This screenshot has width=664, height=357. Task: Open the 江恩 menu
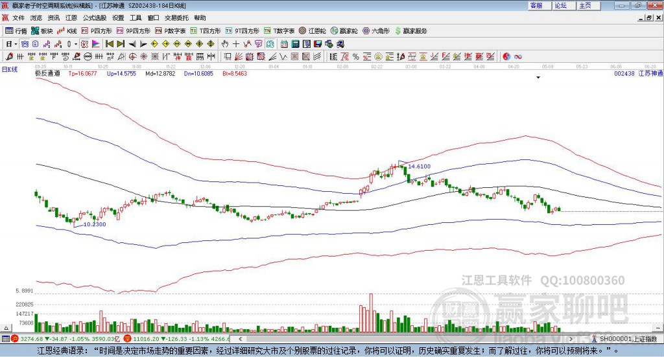point(71,17)
